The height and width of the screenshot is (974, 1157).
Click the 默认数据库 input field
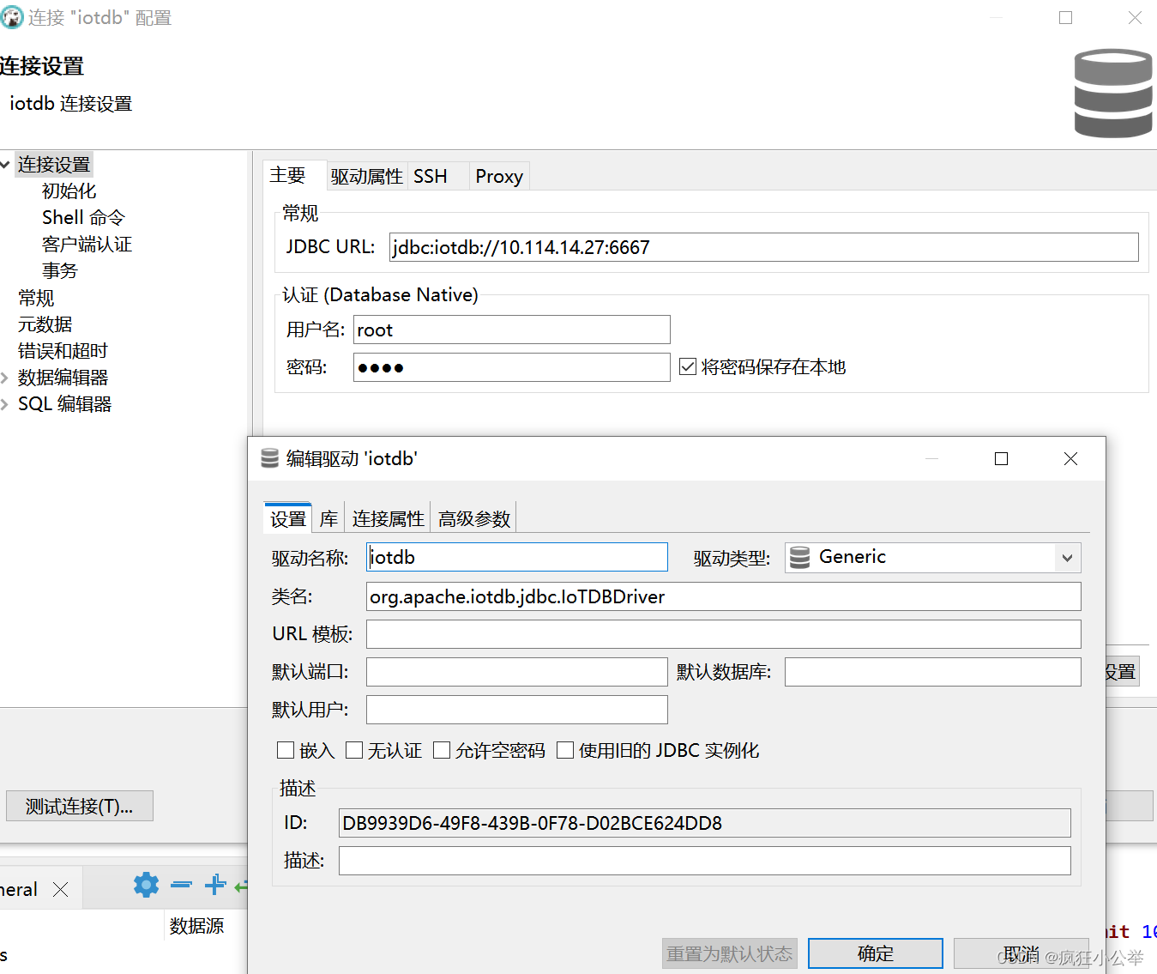(x=932, y=672)
